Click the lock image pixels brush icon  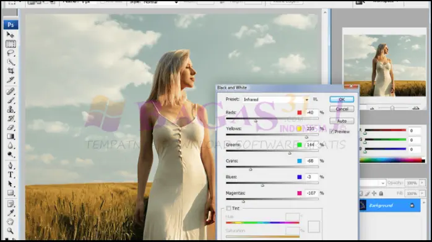[x=367, y=193]
